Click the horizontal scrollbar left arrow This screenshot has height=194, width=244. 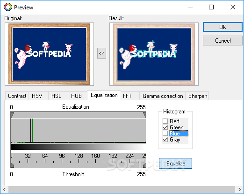click(x=4, y=190)
